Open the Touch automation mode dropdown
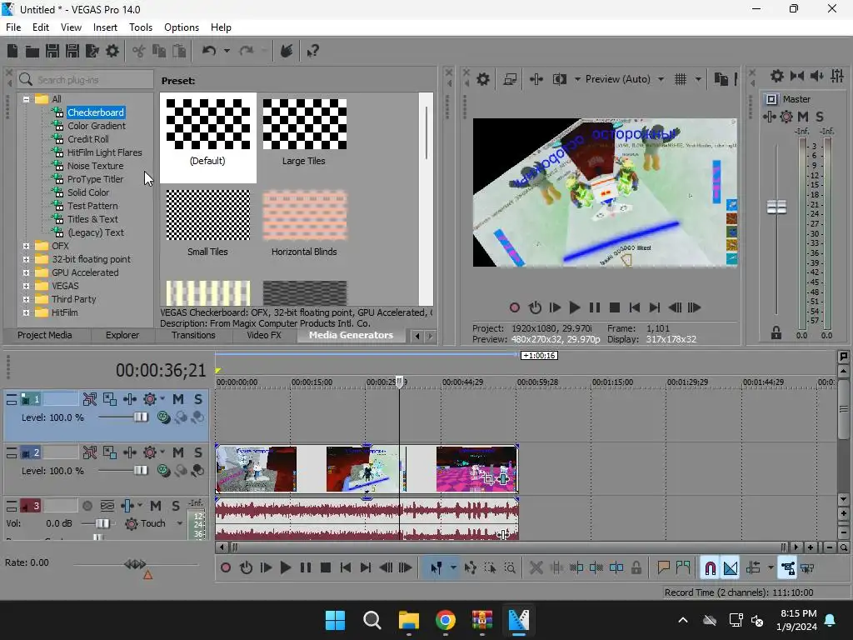 point(180,523)
